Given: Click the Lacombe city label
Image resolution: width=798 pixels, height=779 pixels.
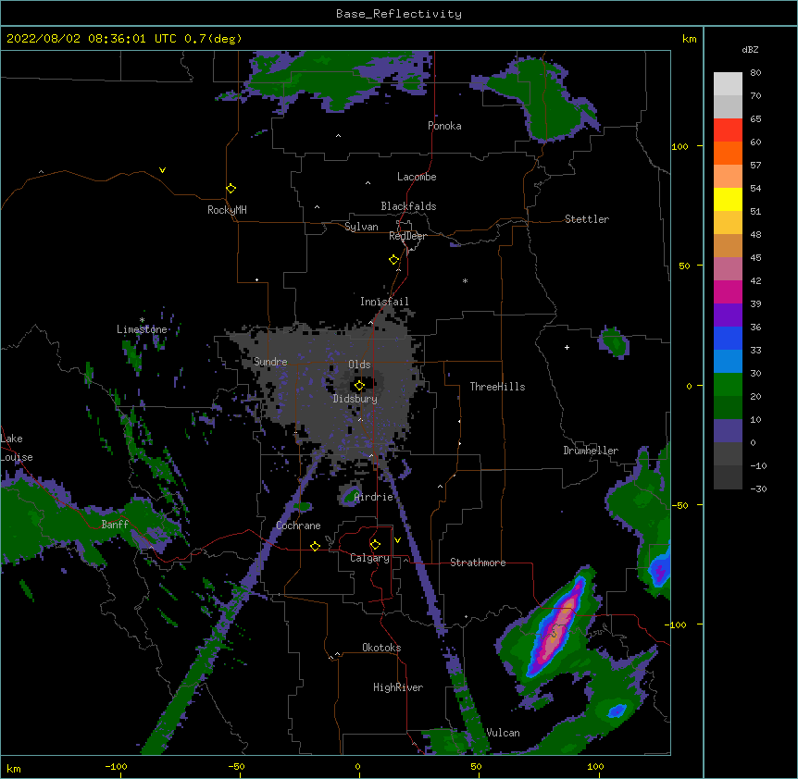Looking at the screenshot, I should pos(417,177).
